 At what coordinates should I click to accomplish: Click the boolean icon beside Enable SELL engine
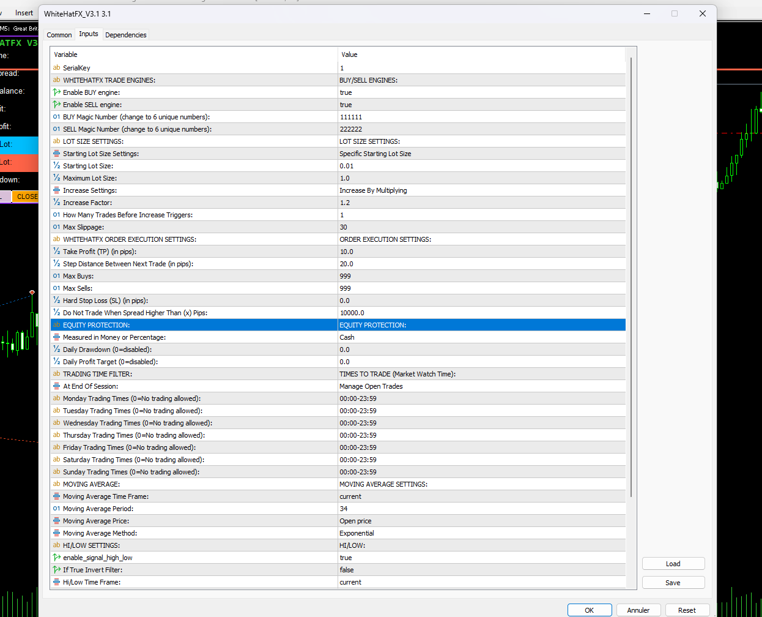(56, 105)
